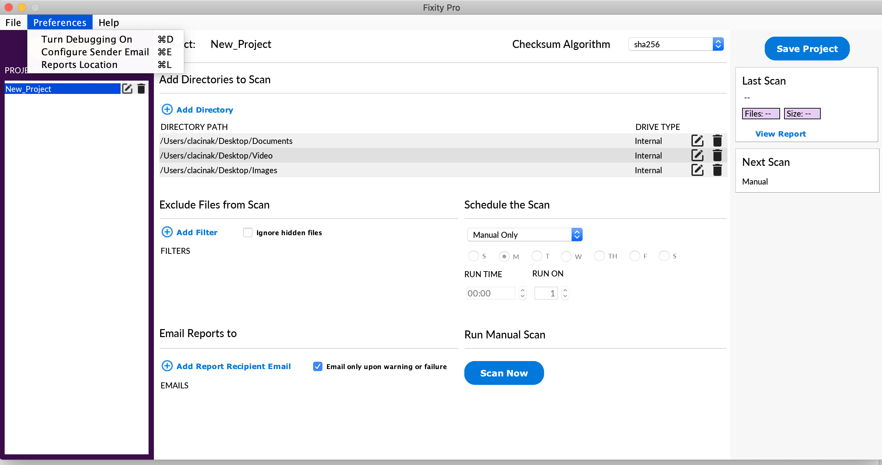Viewport: 882px width, 465px height.
Task: Select the /Users/clacinak/Desktop/Images path row
Action: [x=443, y=170]
